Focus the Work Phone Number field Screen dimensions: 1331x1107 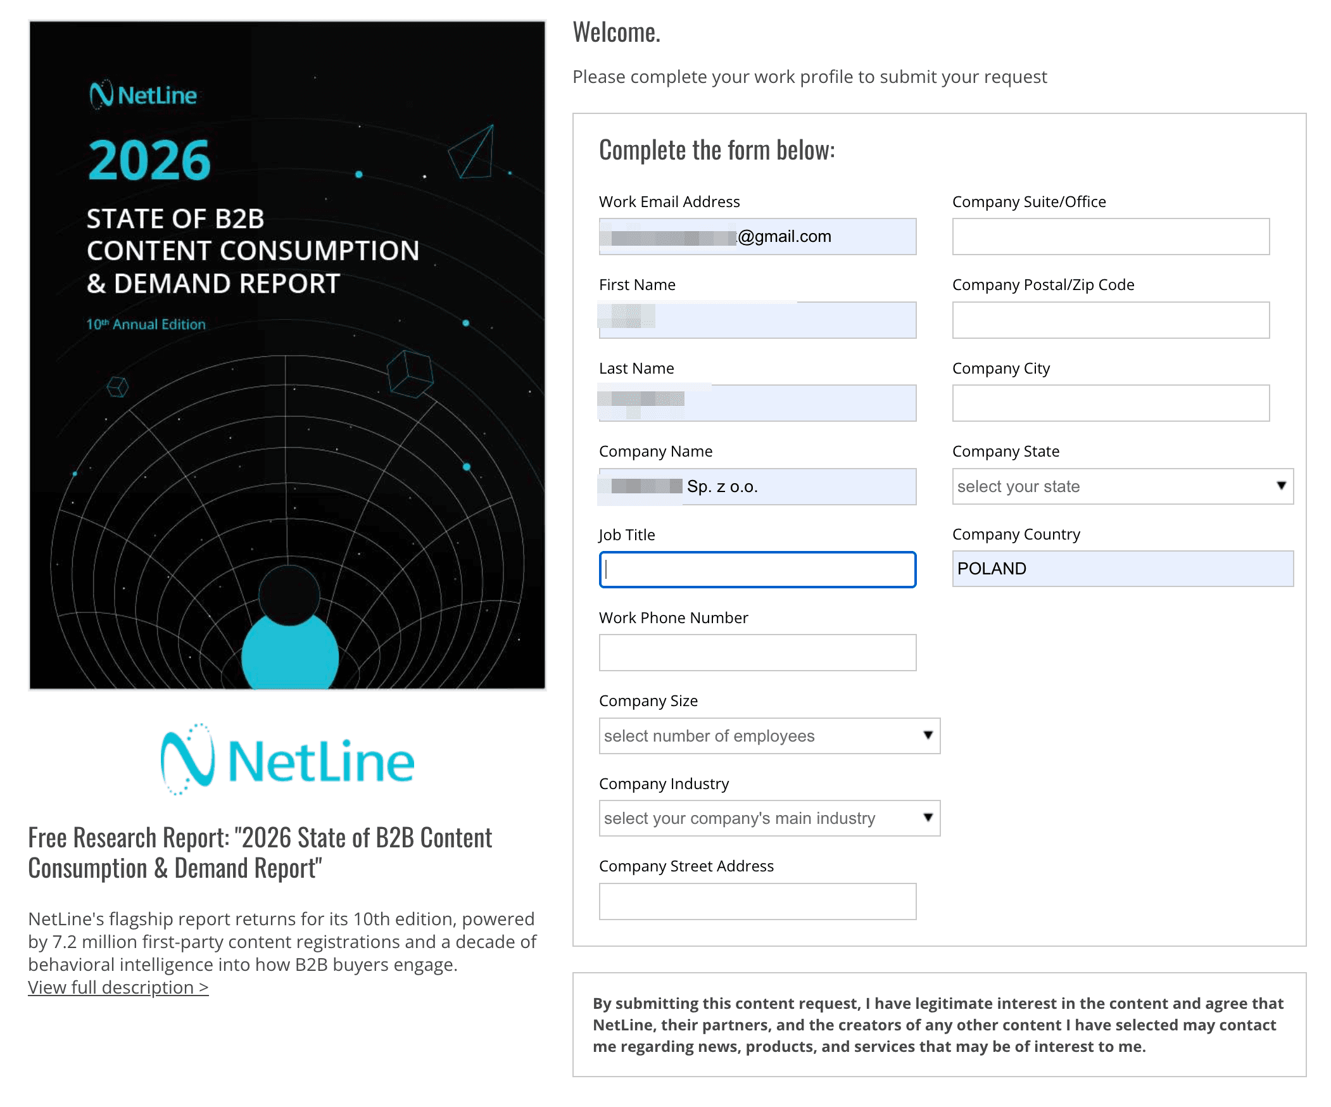tap(757, 652)
